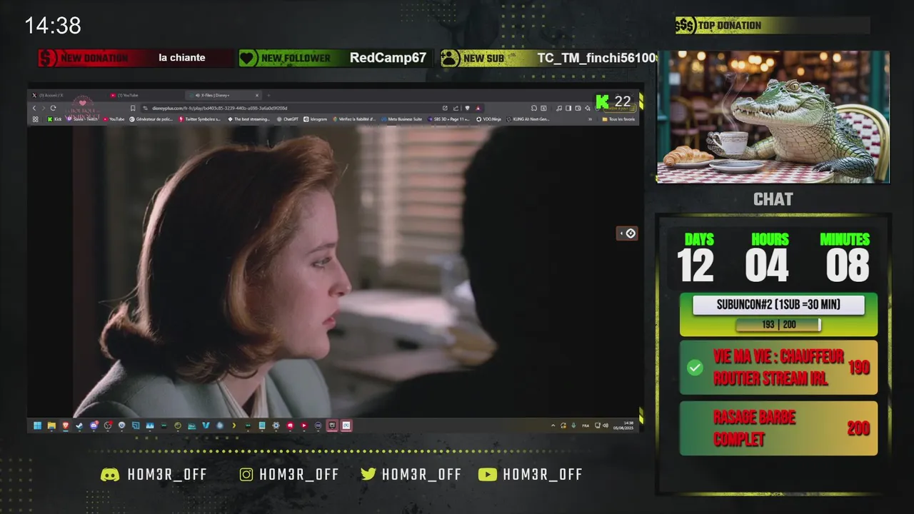Open the Tous les favoris folder
Screen dimensions: 914x514
[619, 119]
